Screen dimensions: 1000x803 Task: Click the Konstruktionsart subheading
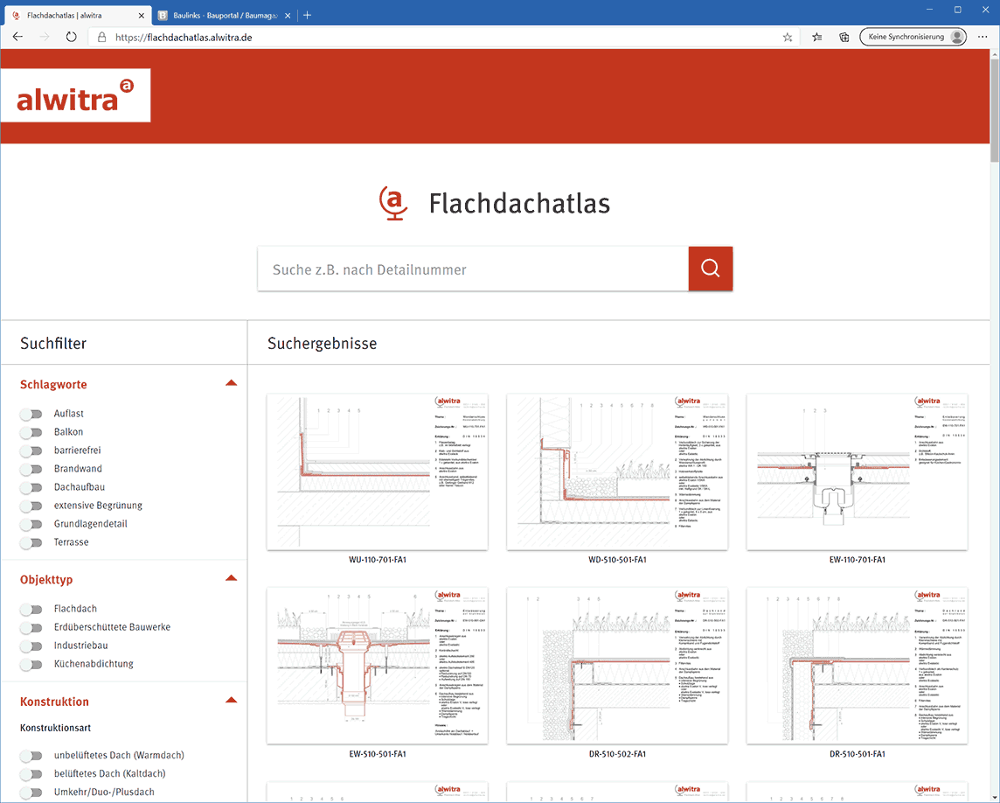(x=55, y=728)
